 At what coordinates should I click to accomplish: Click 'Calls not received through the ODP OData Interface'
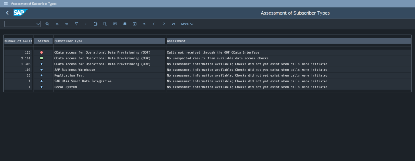click(213, 52)
